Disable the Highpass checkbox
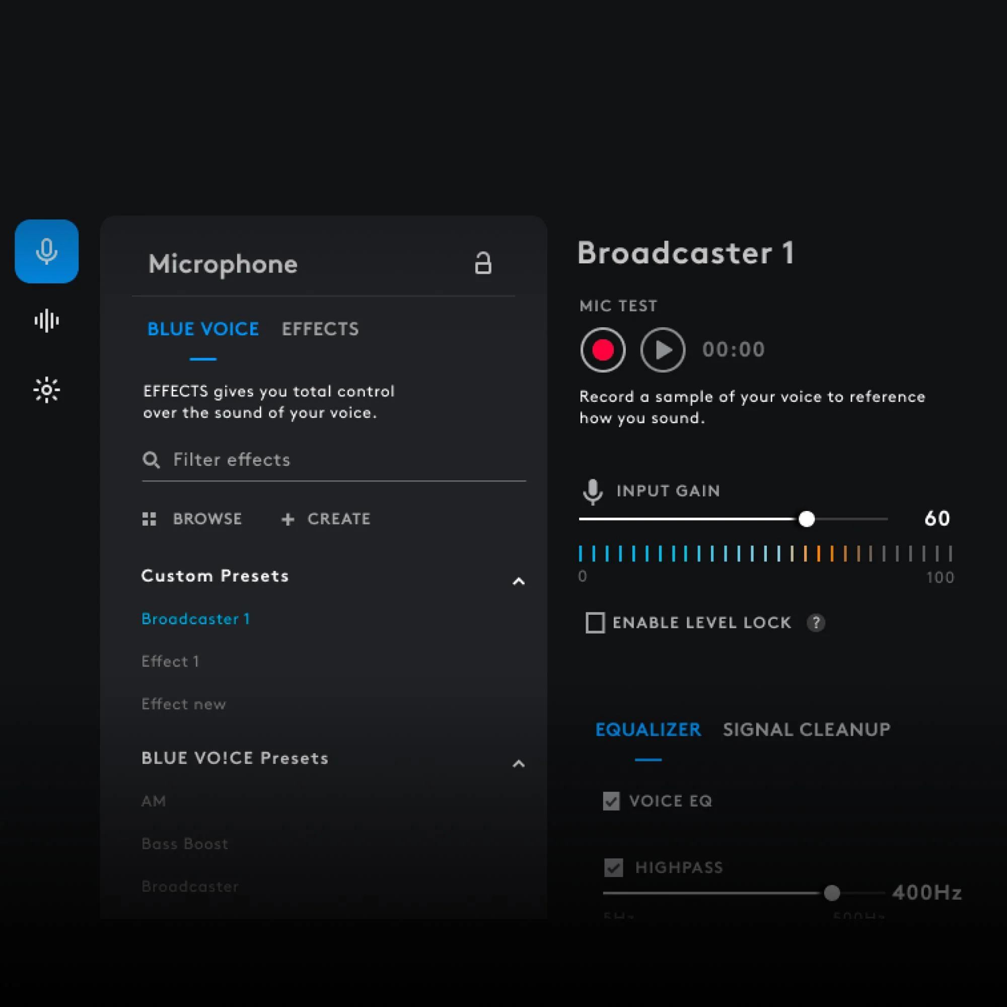This screenshot has height=1007, width=1007. 613,868
